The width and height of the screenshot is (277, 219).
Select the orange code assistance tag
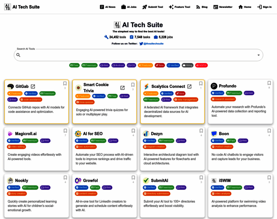[31, 99]
